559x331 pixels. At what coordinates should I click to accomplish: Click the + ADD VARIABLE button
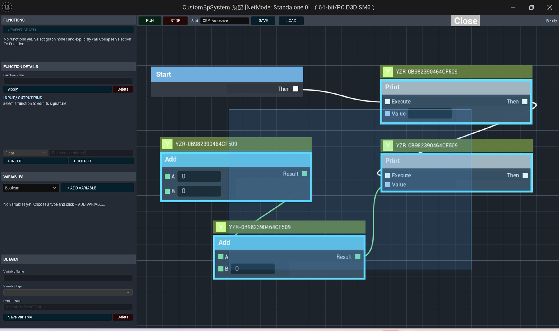[x=98, y=188]
